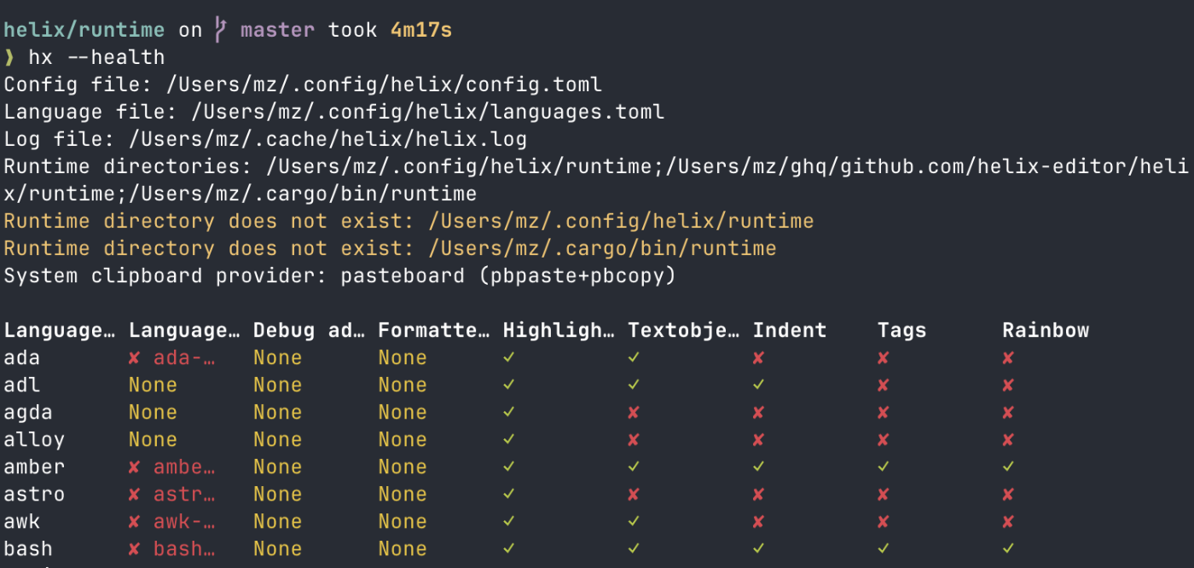Image resolution: width=1194 pixels, height=568 pixels.
Task: Click the git branch icon before master
Action: tap(221, 31)
